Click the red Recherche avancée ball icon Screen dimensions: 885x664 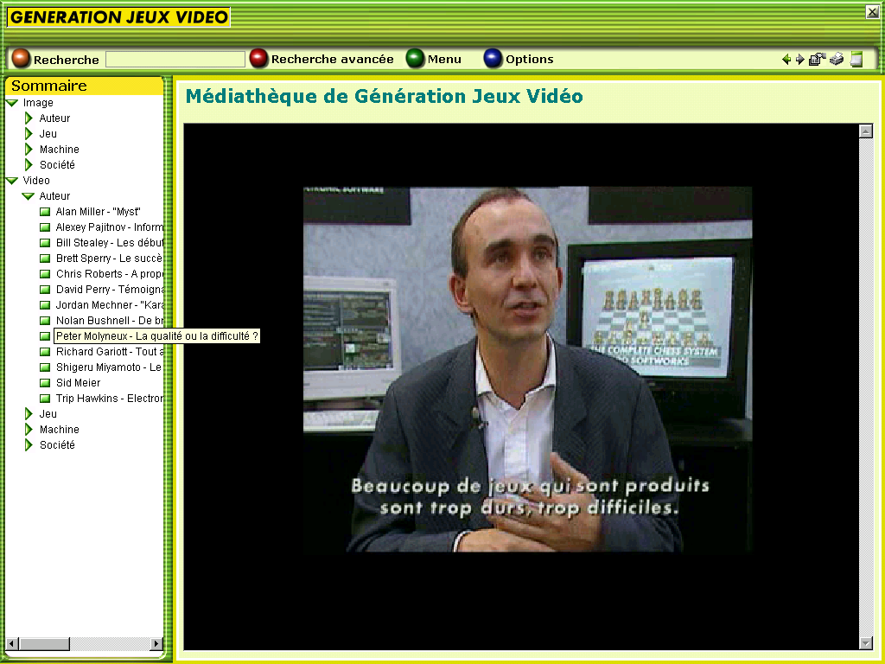(258, 59)
